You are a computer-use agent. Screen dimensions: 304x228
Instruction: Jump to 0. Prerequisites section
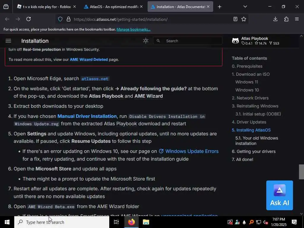coord(247,66)
